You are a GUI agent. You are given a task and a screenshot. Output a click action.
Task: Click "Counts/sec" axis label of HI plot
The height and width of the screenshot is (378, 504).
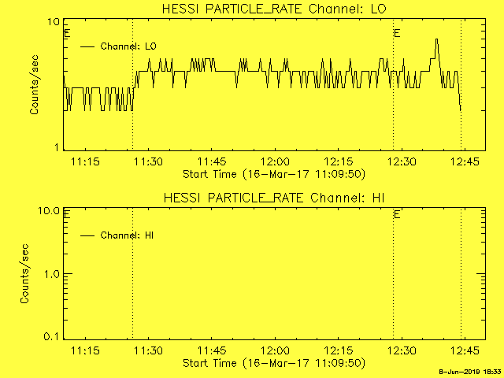[24, 273]
